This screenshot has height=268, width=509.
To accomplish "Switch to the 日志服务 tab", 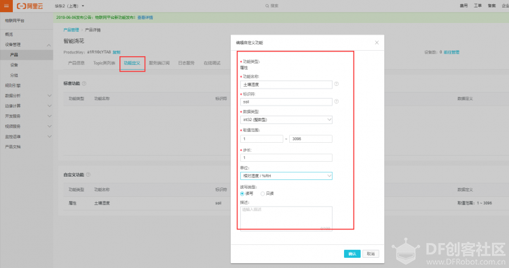I will click(187, 63).
